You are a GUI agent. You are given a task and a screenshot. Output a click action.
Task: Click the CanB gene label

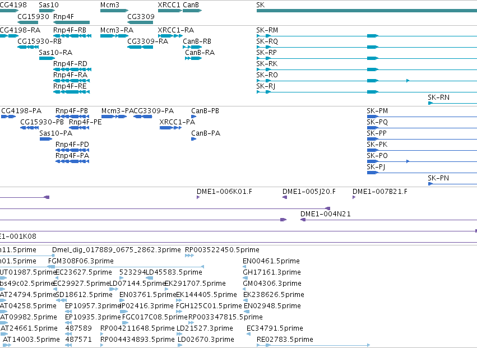[191, 5]
